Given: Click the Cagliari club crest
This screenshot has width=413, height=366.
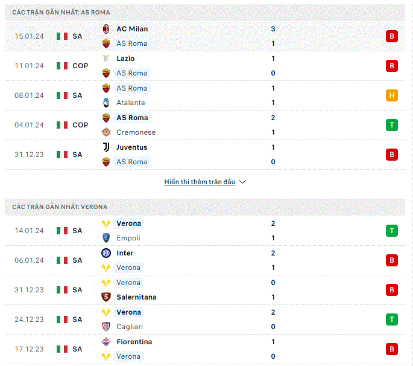Looking at the screenshot, I should [106, 327].
